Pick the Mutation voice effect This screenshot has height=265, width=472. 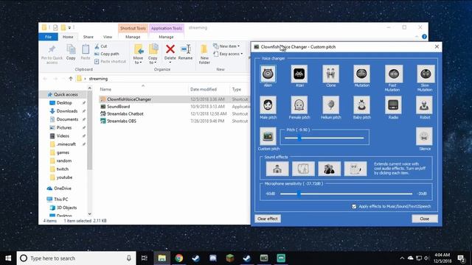pos(361,74)
